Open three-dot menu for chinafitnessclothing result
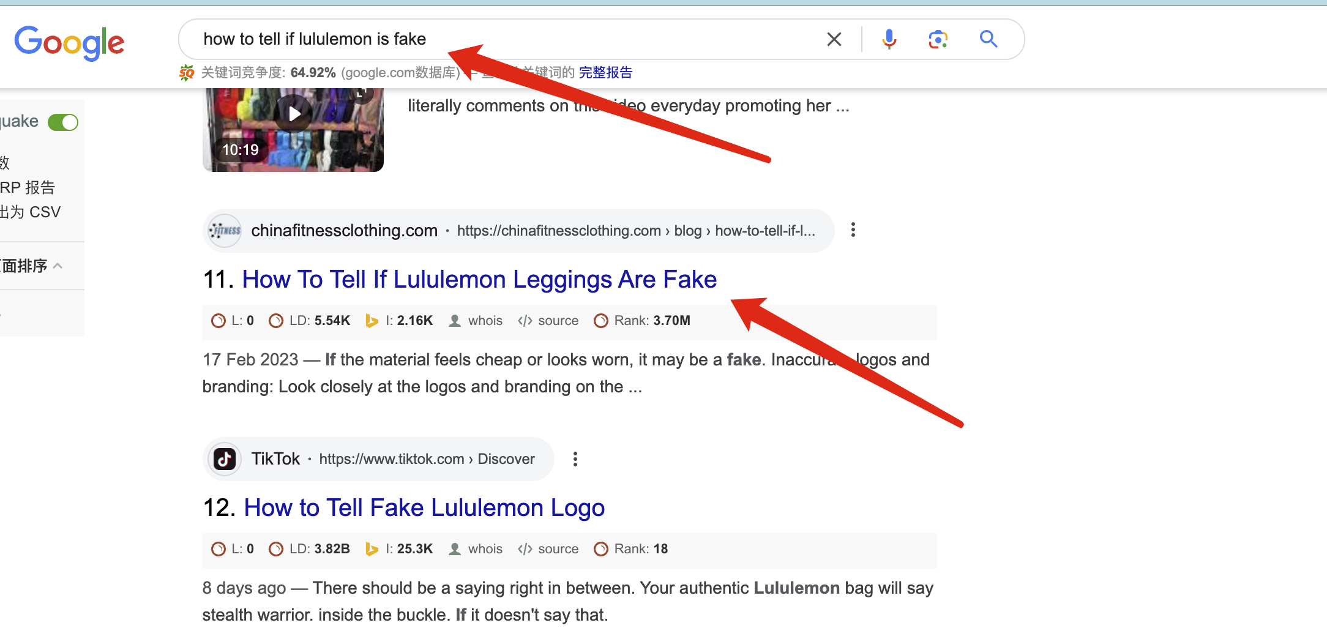The height and width of the screenshot is (639, 1327). coord(853,230)
